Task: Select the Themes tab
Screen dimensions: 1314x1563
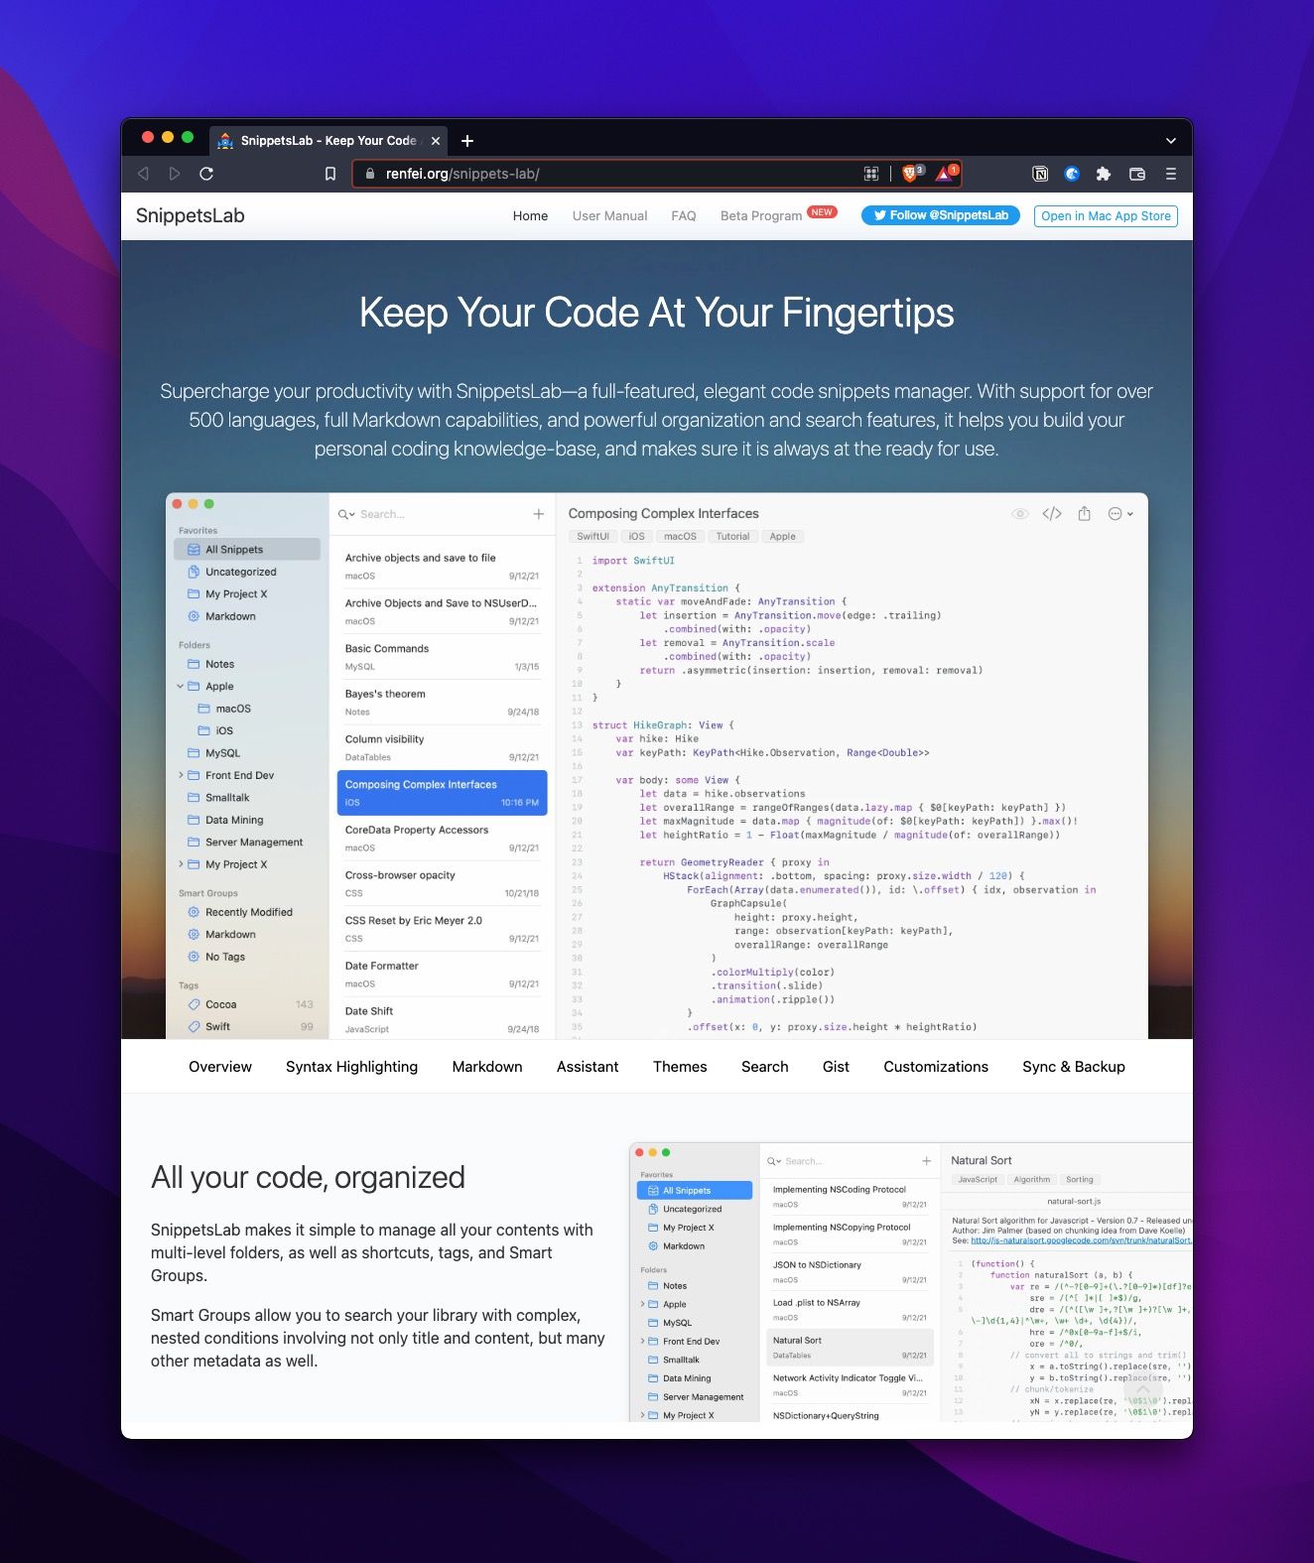Action: [x=680, y=1067]
